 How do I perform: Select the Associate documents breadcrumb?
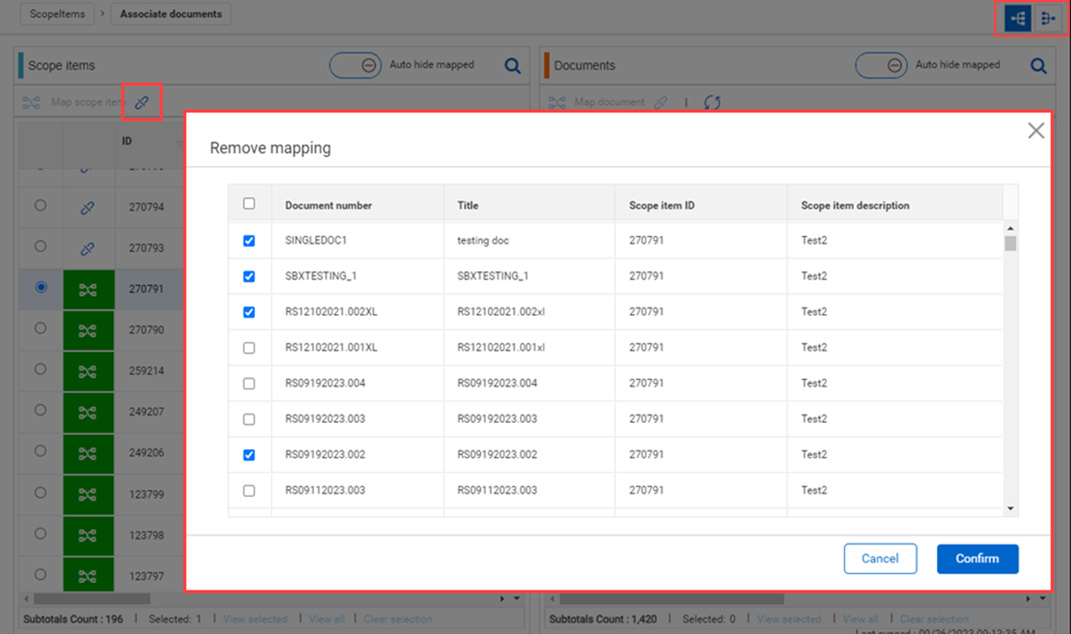170,14
